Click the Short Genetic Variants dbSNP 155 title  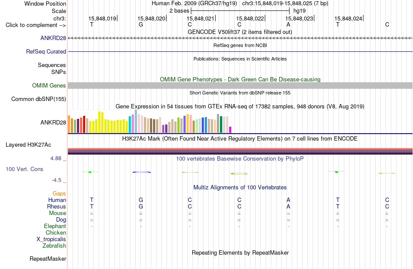[240, 93]
